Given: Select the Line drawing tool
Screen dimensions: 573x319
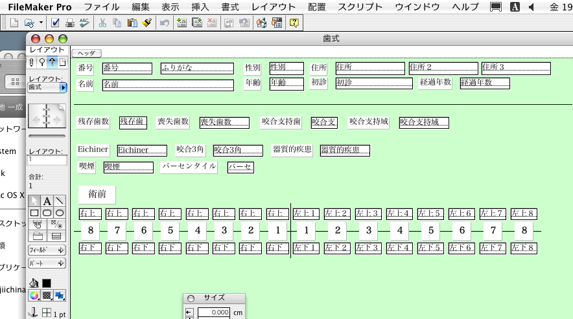Looking at the screenshot, I should 60,201.
